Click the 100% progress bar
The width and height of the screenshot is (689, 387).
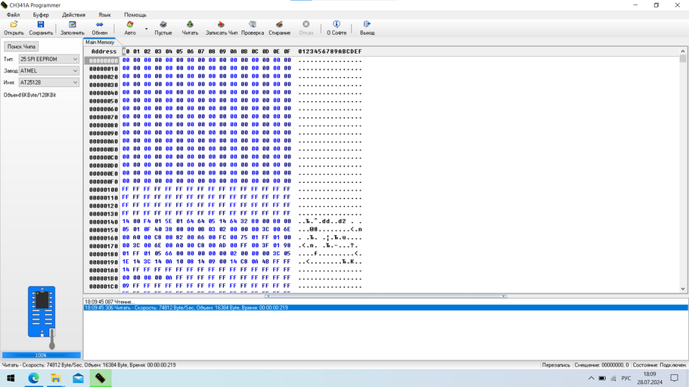(42, 355)
